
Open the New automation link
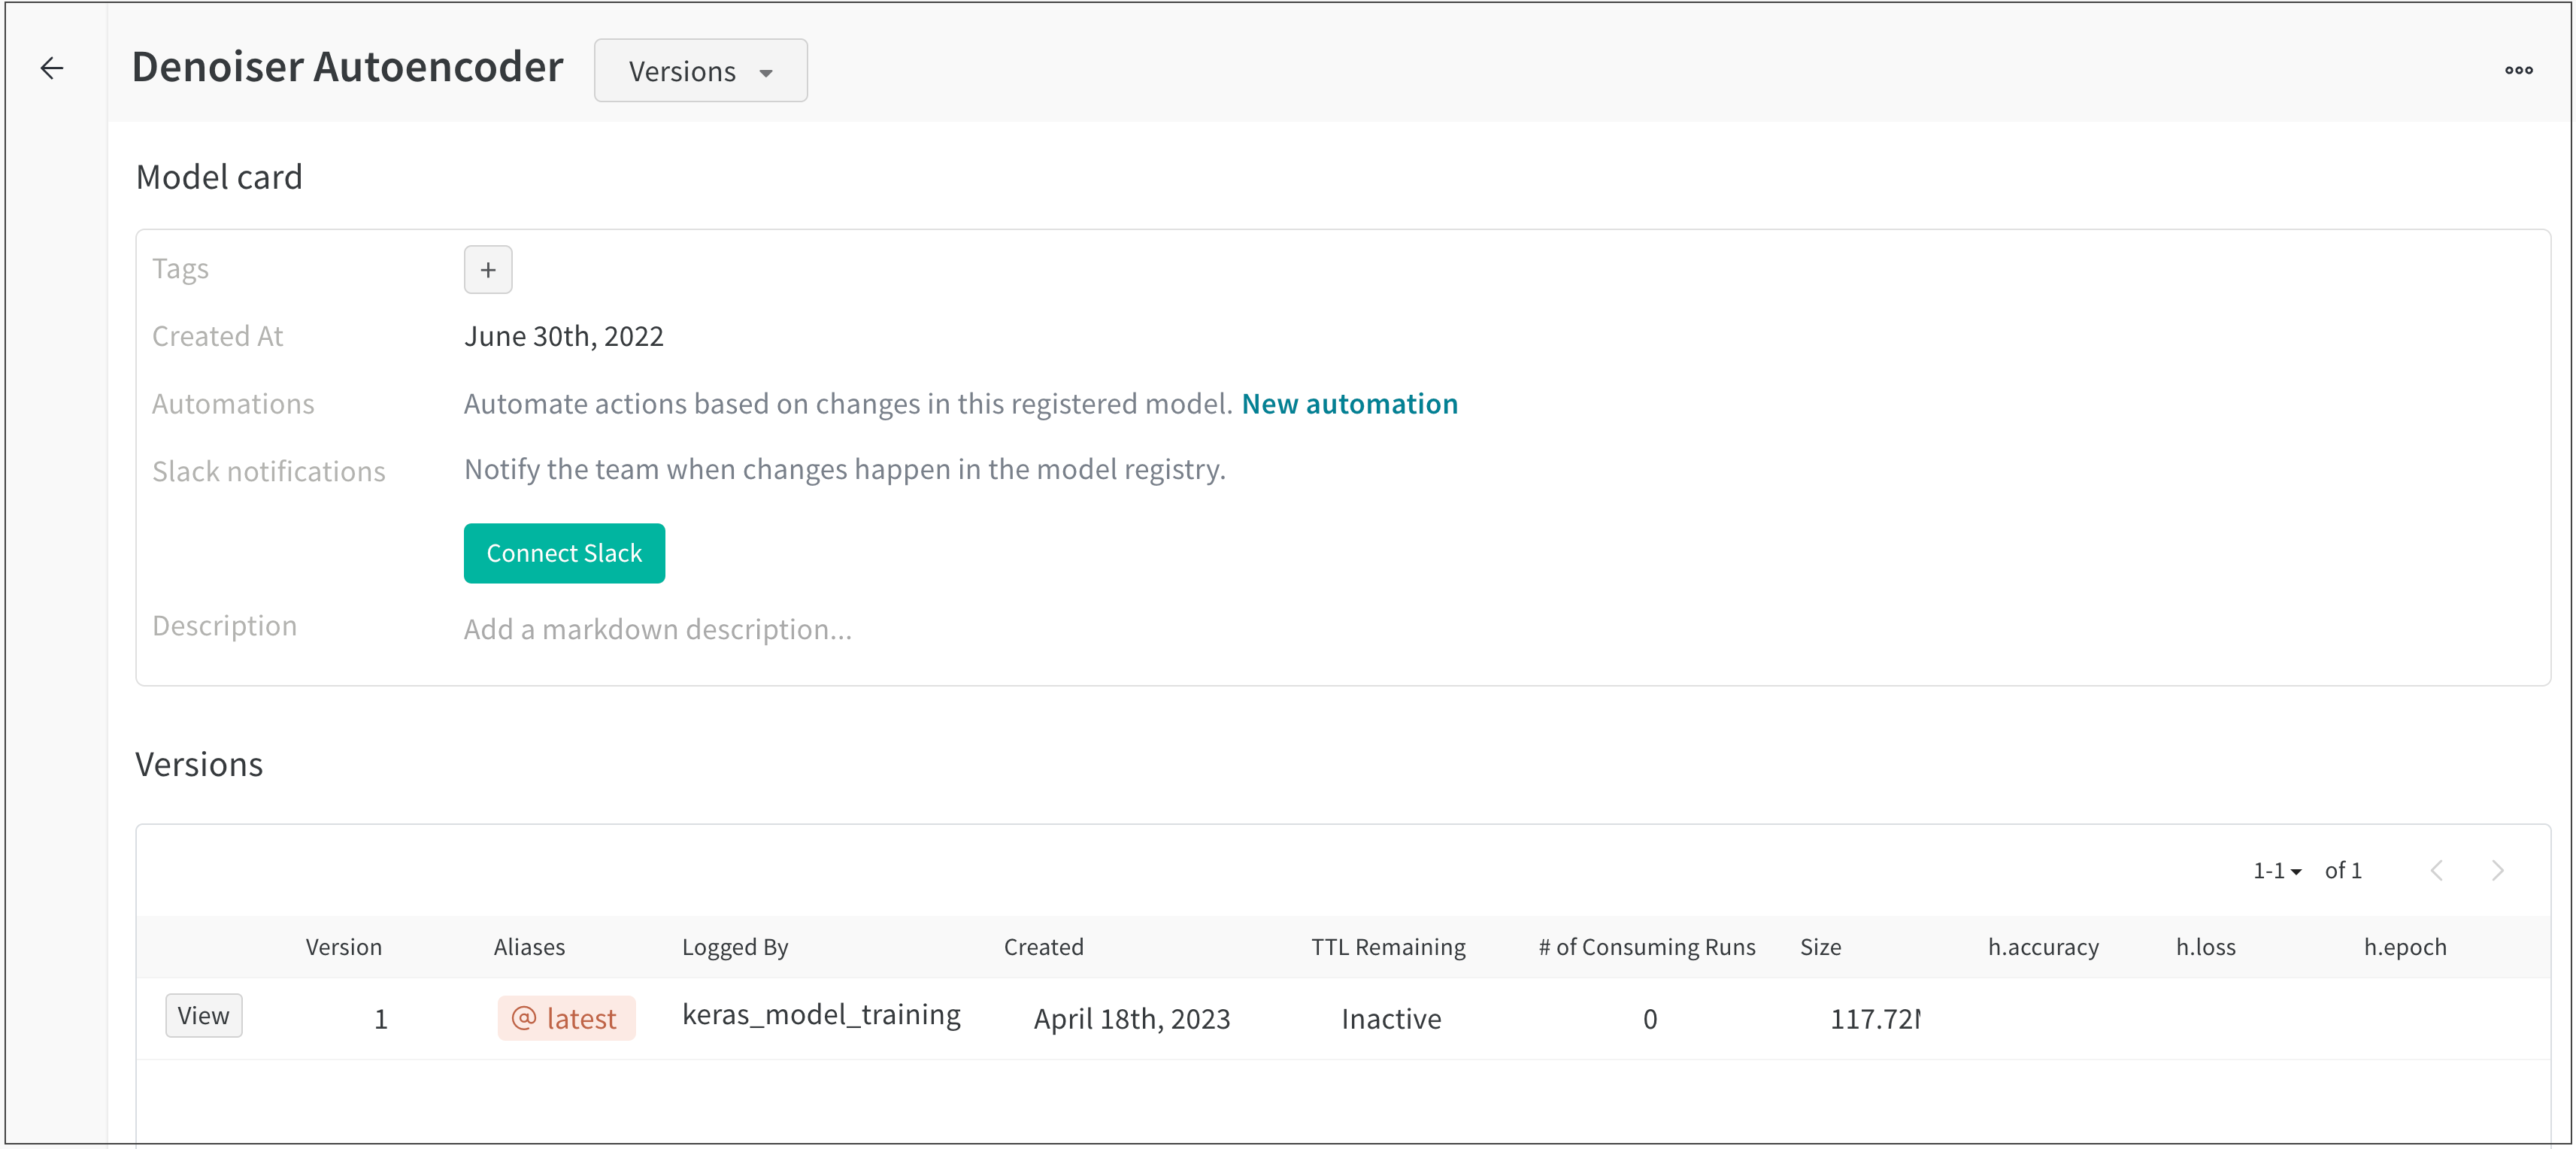[1350, 404]
